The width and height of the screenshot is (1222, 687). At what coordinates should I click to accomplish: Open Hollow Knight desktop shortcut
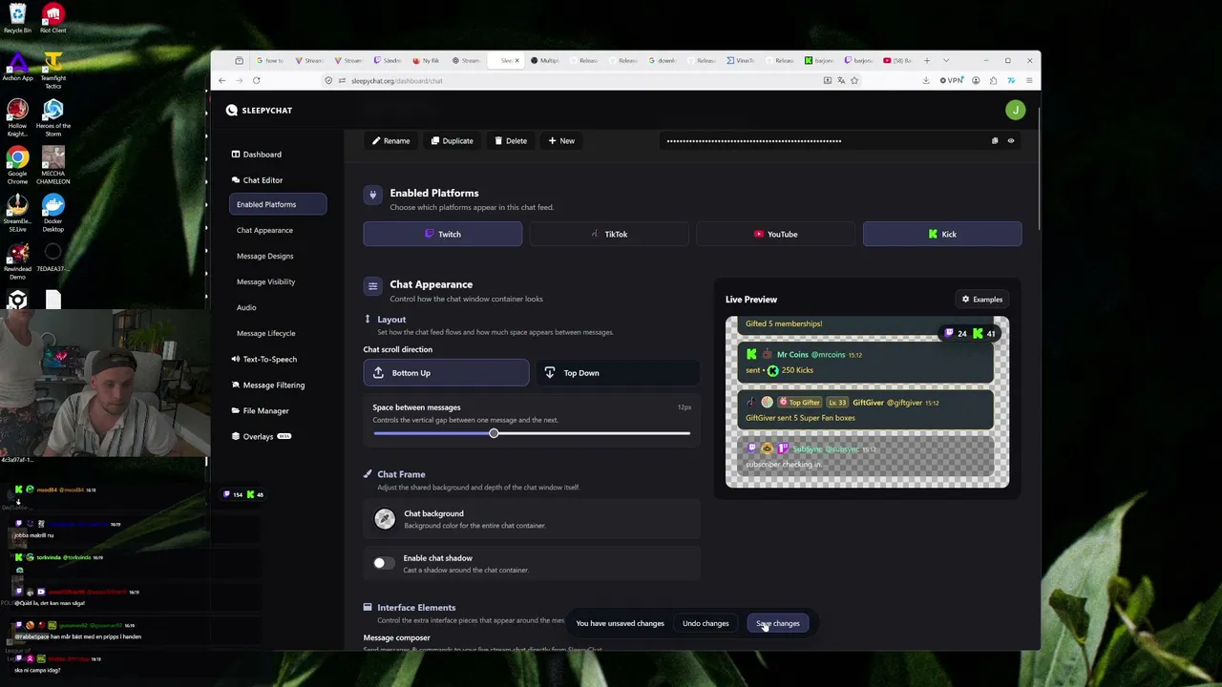17,117
